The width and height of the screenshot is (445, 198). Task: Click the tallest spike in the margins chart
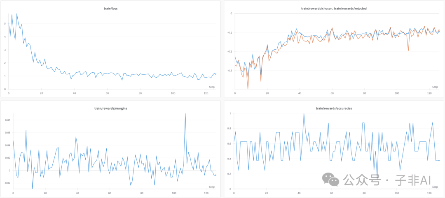coord(185,114)
